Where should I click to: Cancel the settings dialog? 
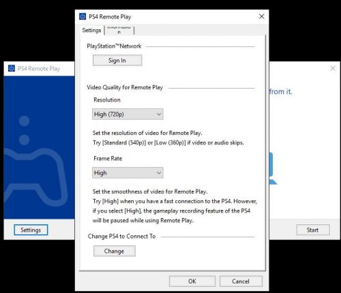[241, 281]
